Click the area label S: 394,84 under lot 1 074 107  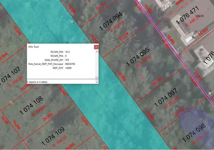(16, 82)
